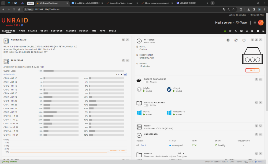Open the Plugins menu tab
The height and width of the screenshot is (164, 268).
click(x=71, y=31)
